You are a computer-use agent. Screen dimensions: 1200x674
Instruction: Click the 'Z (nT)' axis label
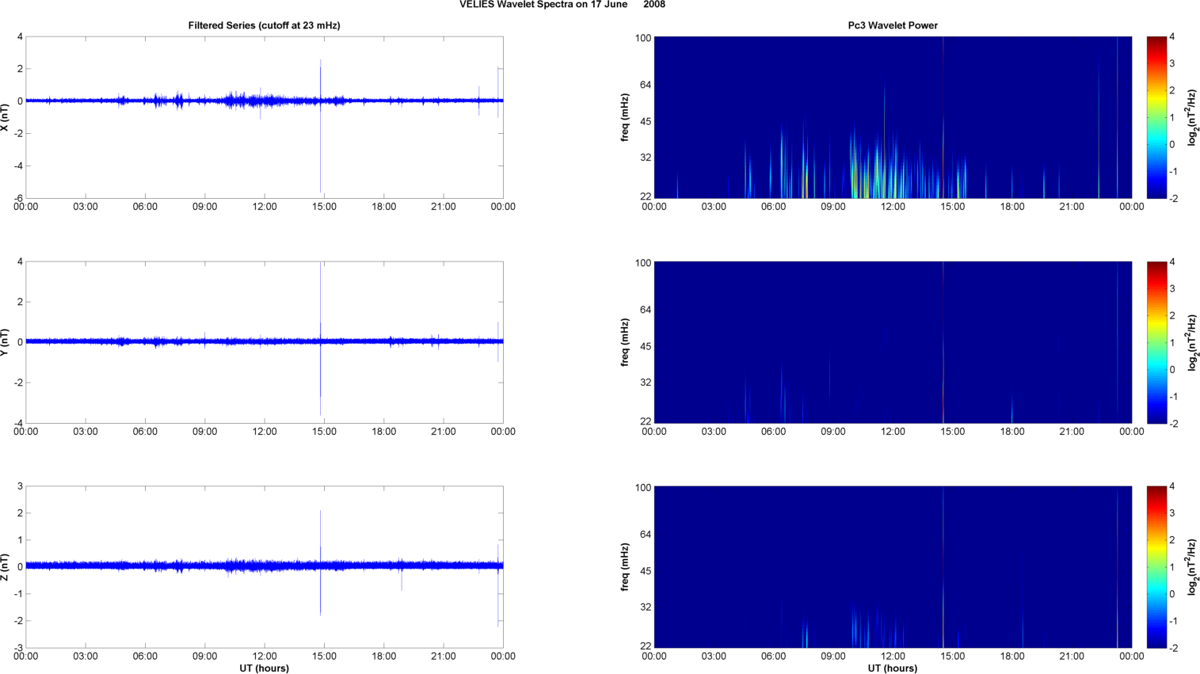coord(5,567)
